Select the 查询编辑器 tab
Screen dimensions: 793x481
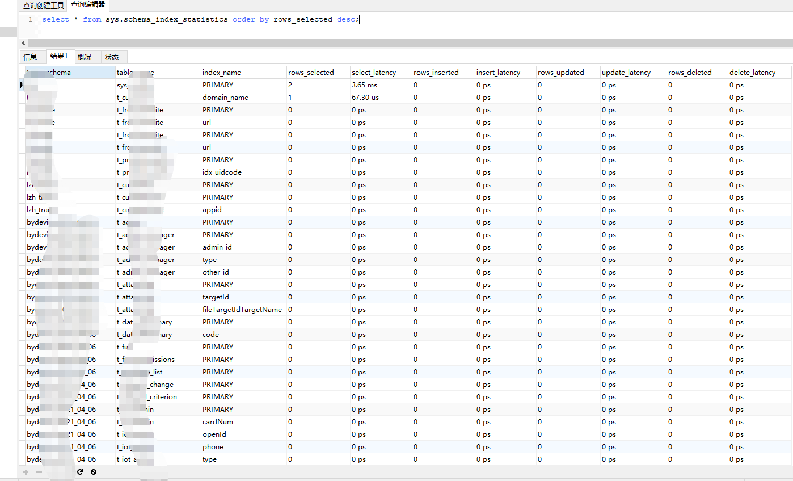point(88,5)
